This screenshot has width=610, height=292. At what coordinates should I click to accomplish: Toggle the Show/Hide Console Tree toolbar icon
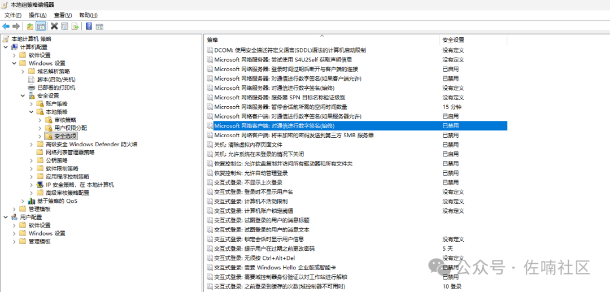41,27
